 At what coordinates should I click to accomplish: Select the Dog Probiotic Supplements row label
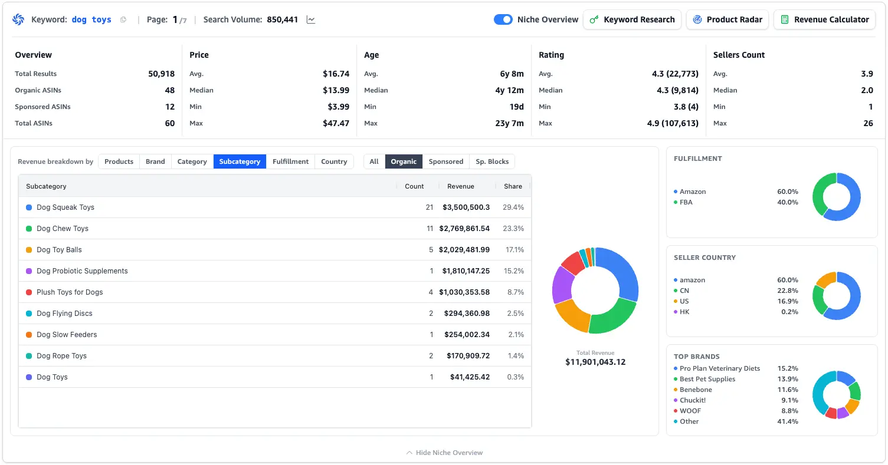(x=82, y=271)
